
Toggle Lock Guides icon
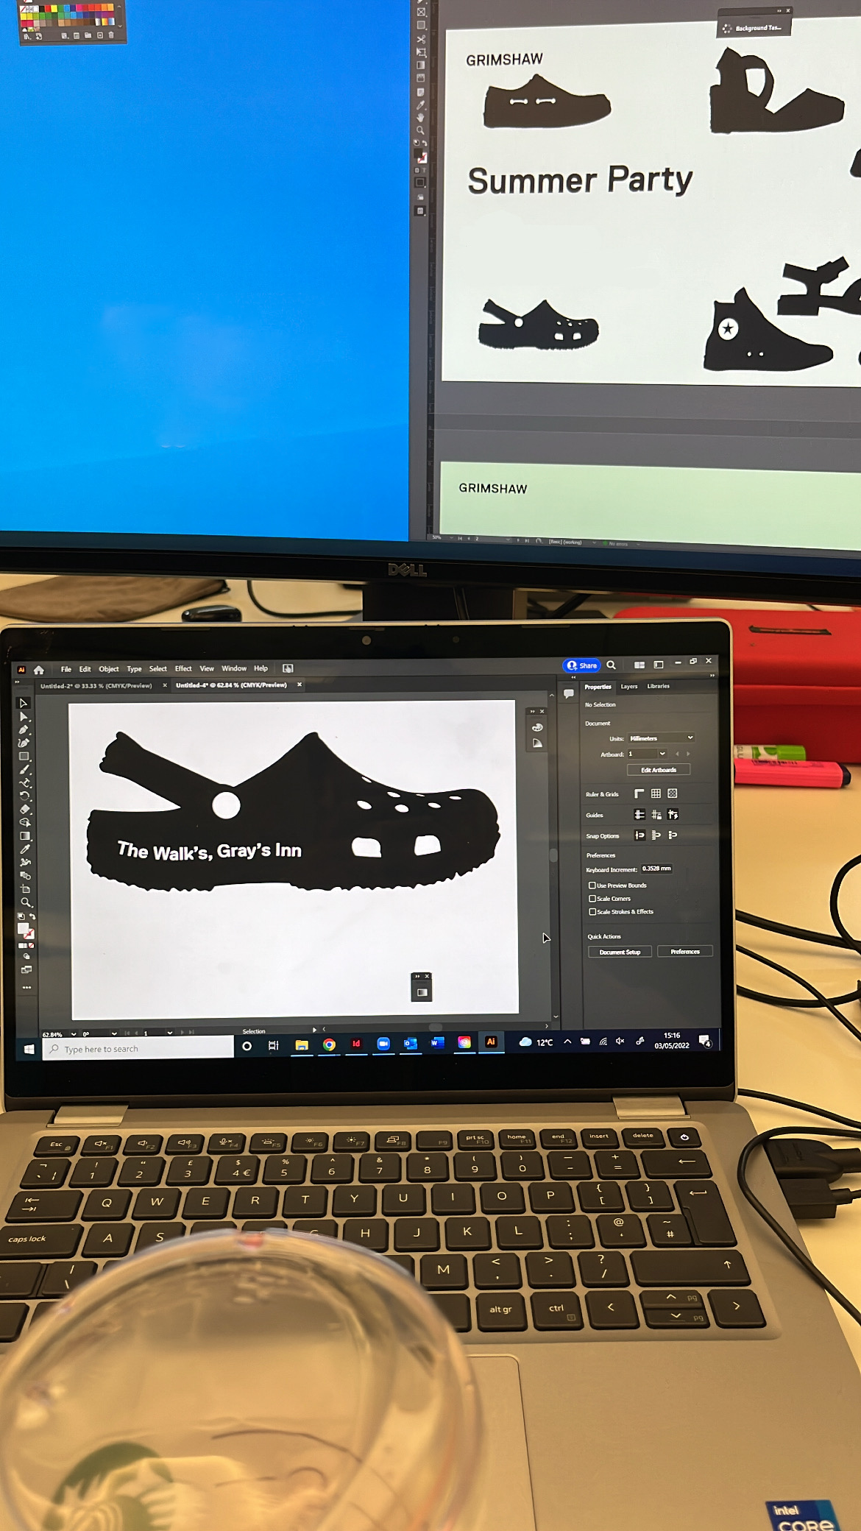point(656,814)
